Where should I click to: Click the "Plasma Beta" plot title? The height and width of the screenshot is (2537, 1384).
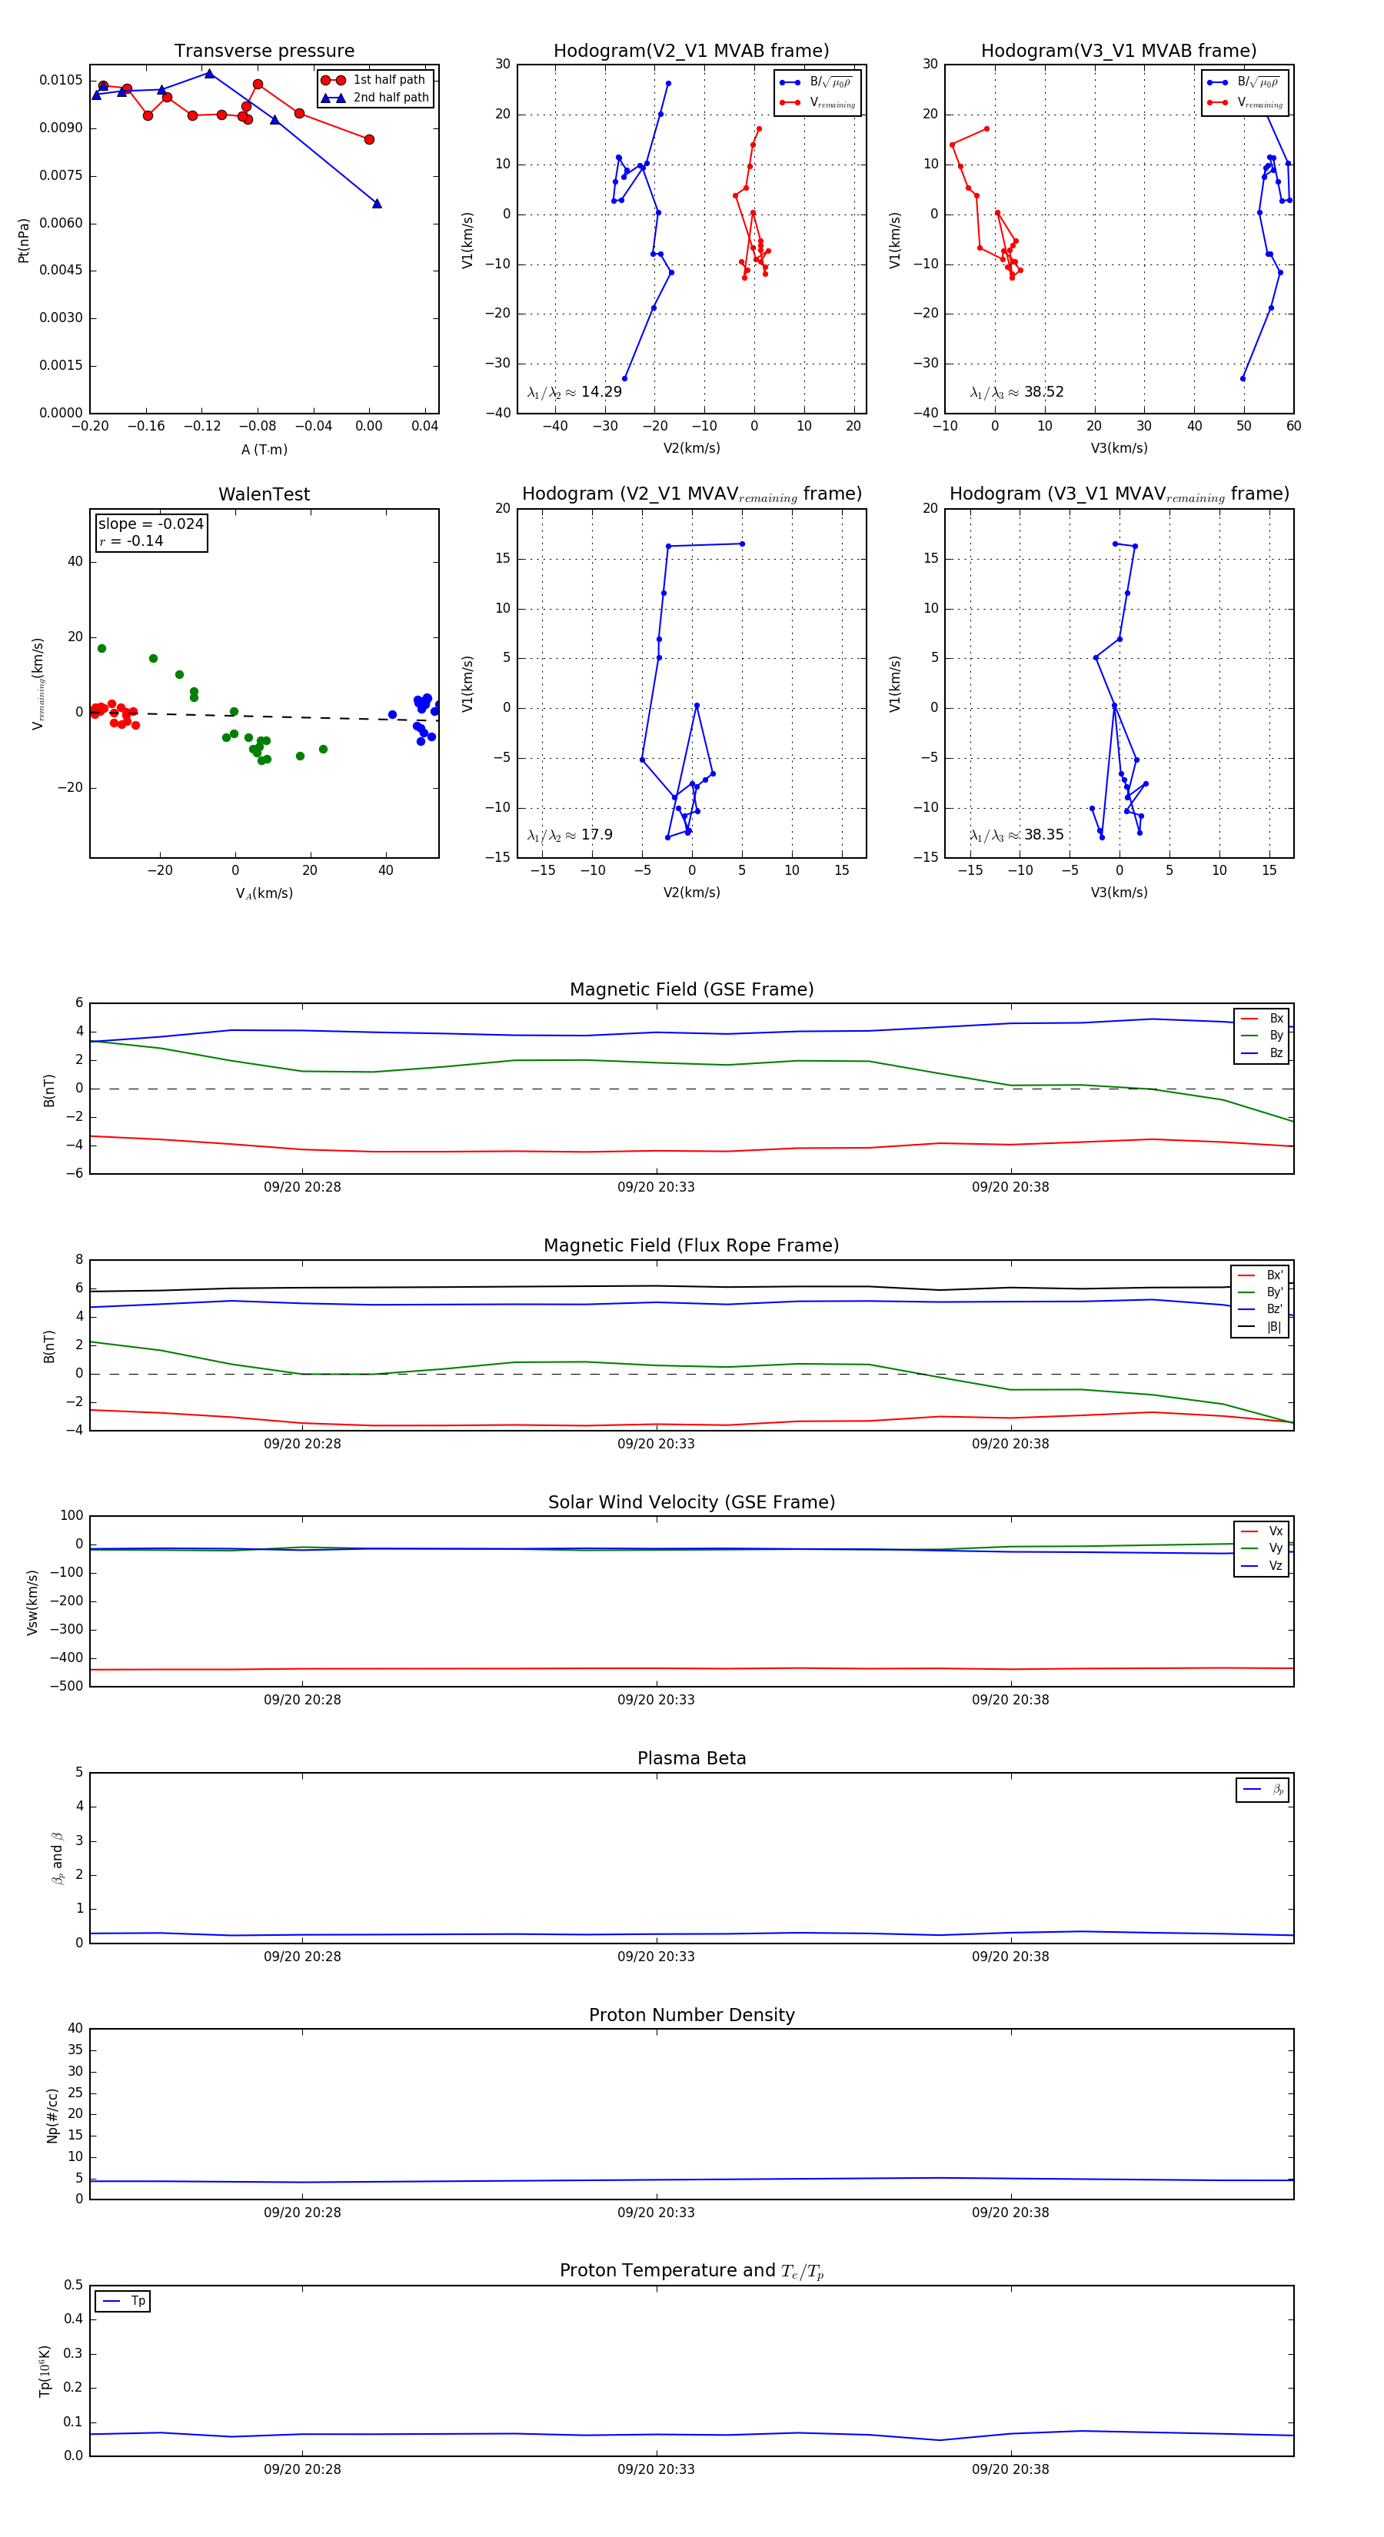pyautogui.click(x=691, y=1759)
